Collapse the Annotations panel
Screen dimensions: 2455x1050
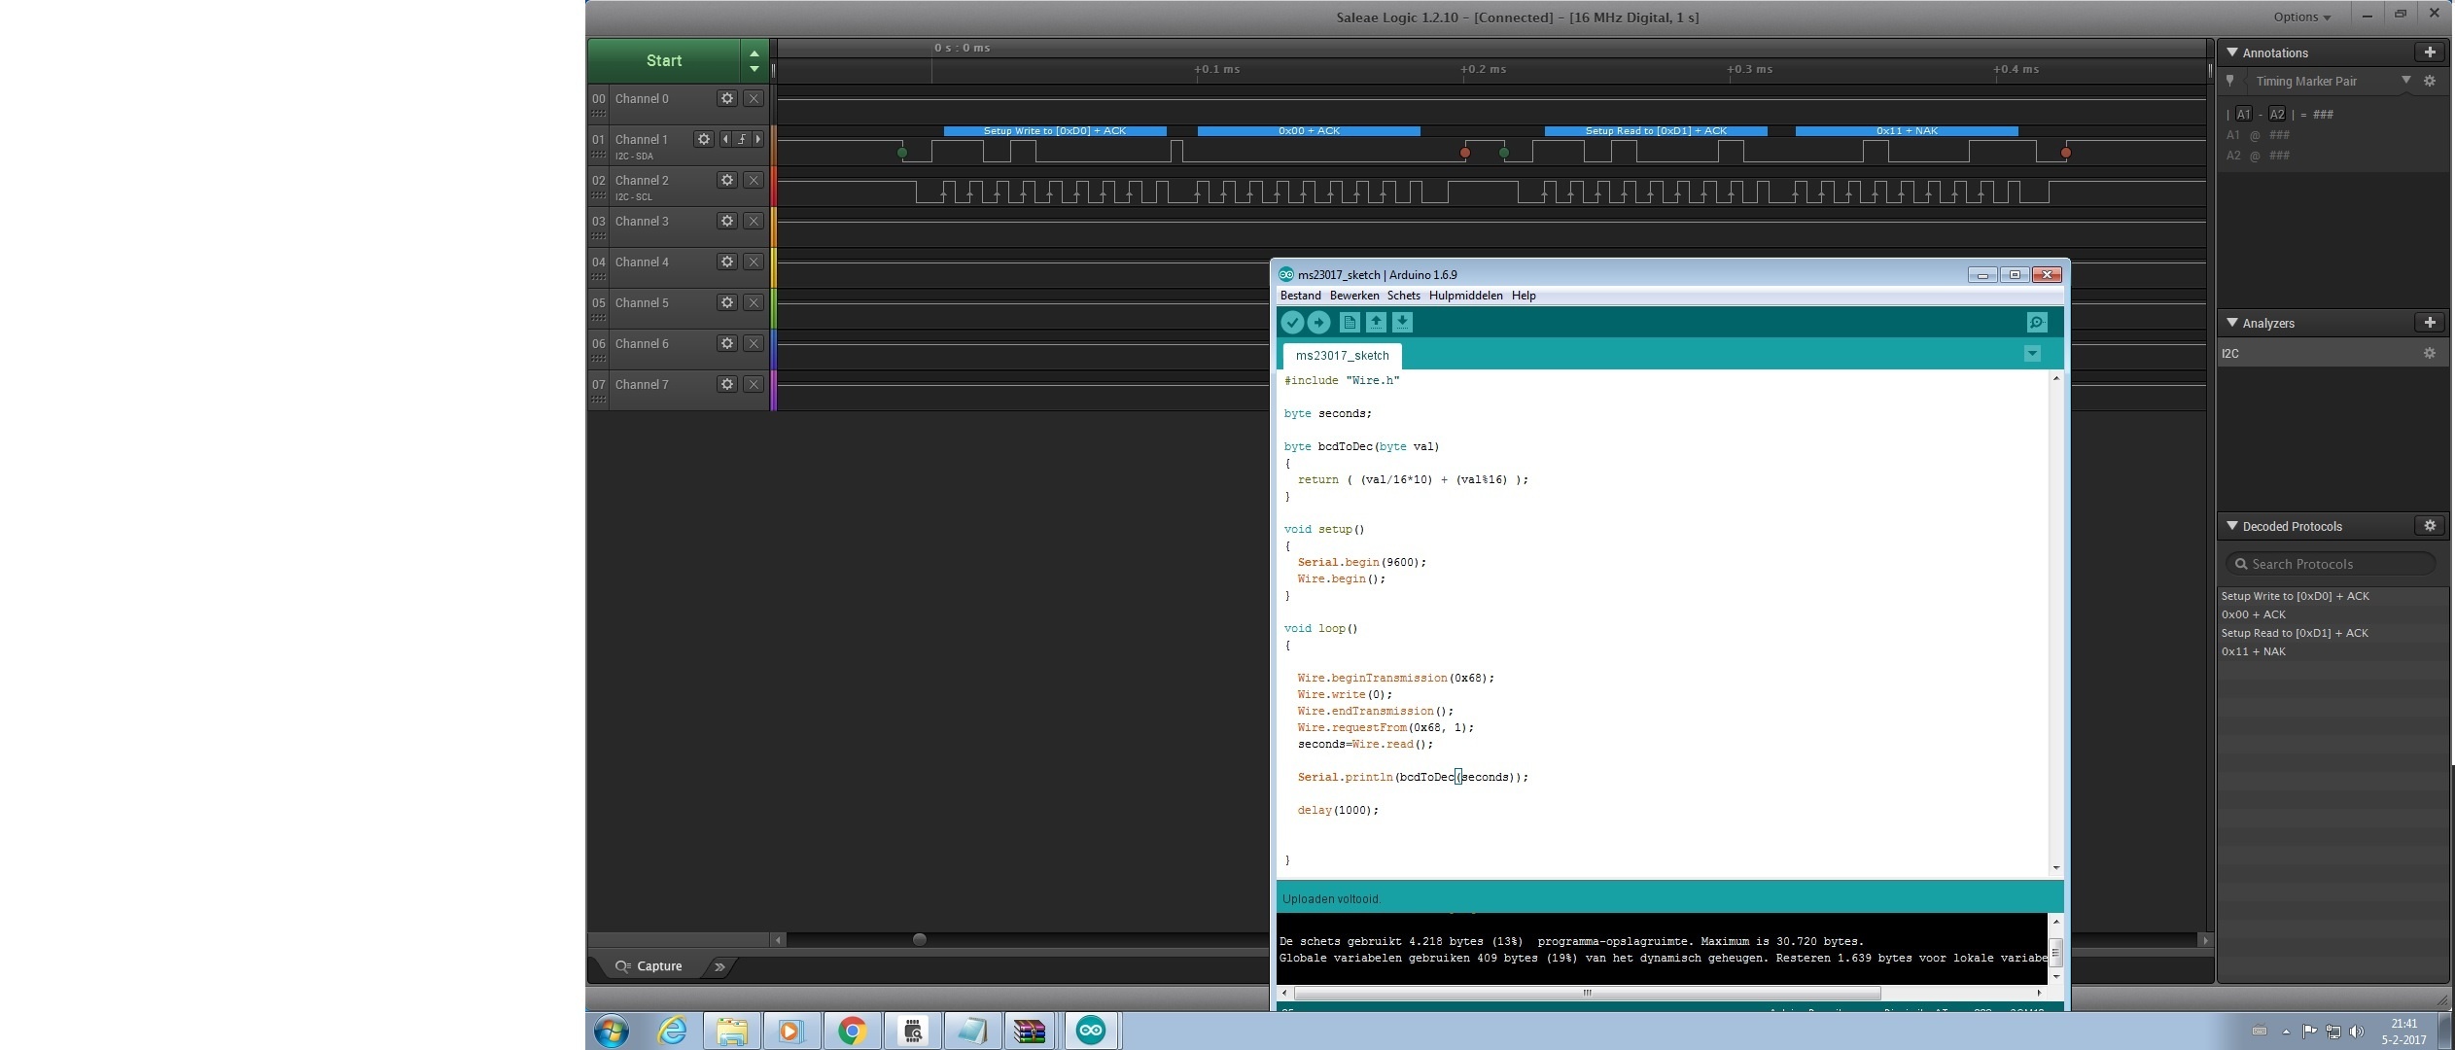2232,52
